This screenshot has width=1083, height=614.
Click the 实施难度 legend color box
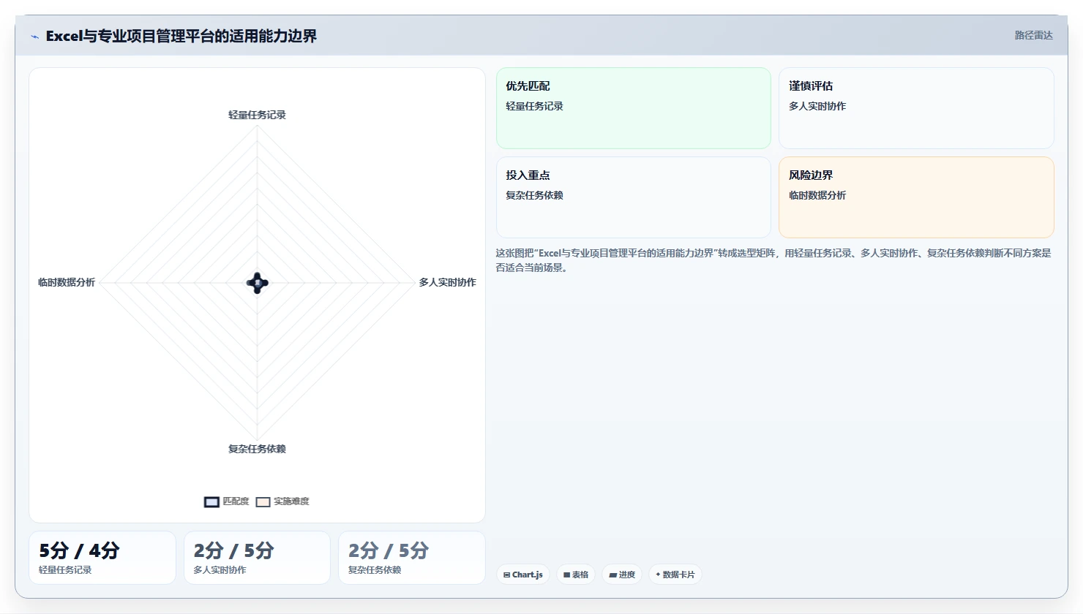tap(263, 502)
